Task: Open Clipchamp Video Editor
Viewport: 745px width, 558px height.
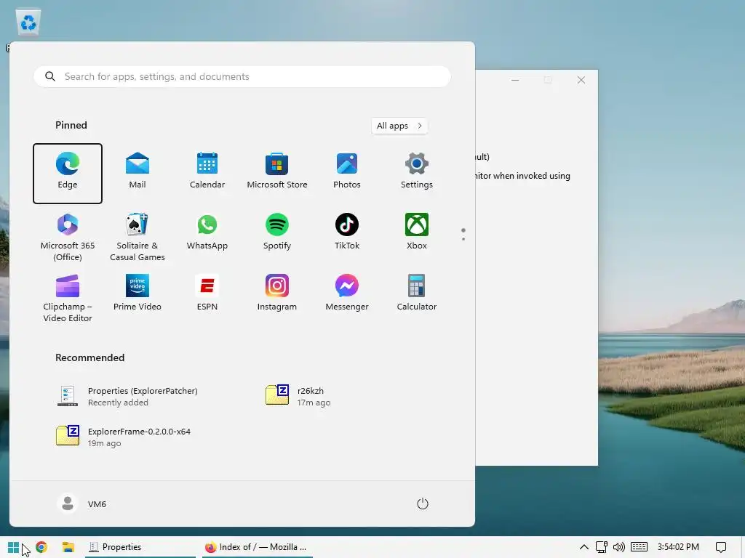Action: [68, 298]
